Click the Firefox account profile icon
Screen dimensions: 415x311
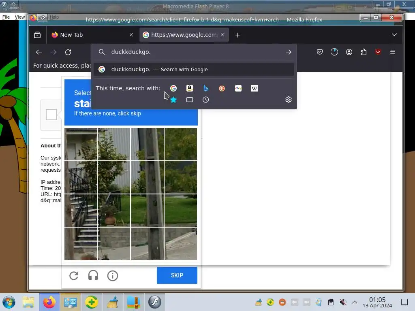click(x=349, y=52)
